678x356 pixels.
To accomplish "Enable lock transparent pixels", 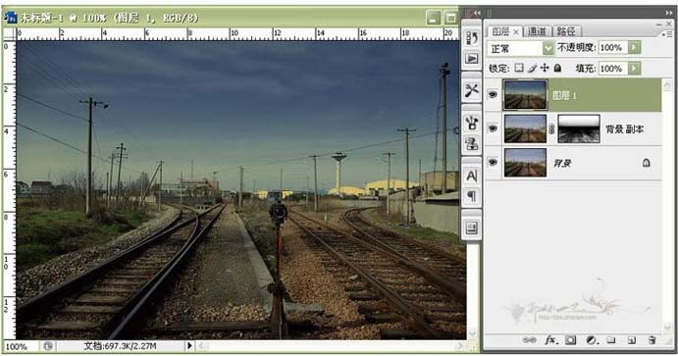I will click(x=519, y=68).
